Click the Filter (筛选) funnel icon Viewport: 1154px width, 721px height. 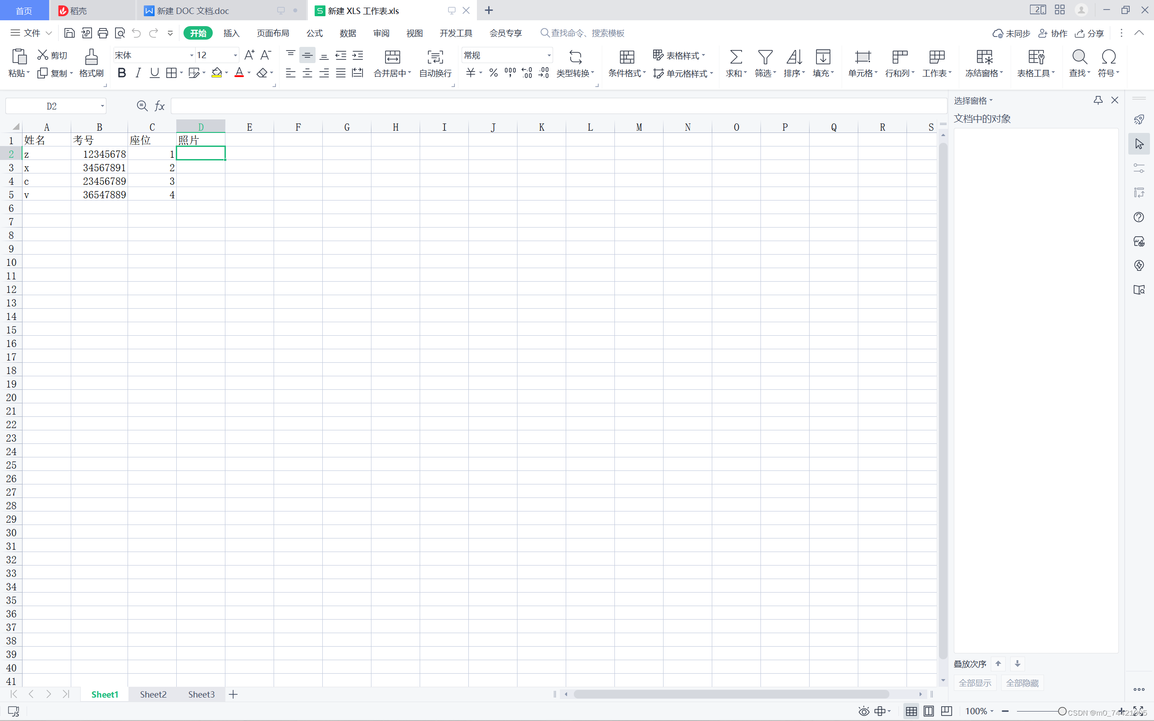click(765, 58)
